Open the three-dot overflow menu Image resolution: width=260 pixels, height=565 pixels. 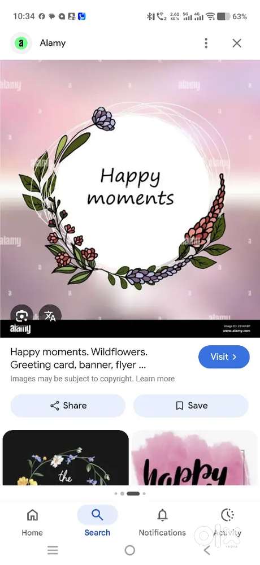[206, 44]
